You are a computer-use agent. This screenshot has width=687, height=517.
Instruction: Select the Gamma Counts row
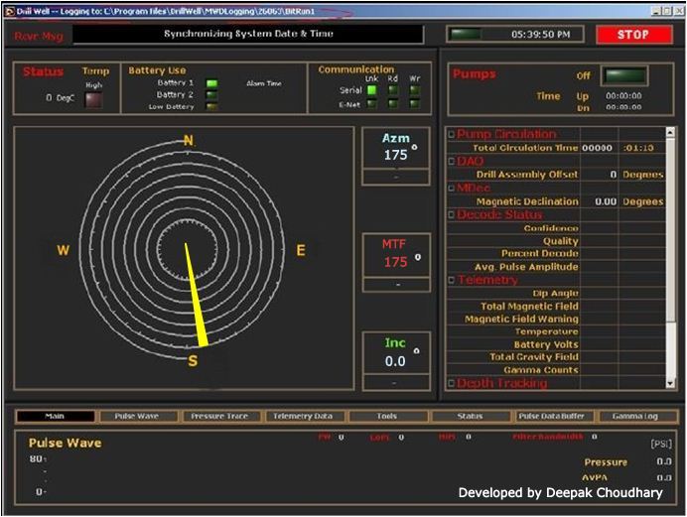click(x=556, y=370)
